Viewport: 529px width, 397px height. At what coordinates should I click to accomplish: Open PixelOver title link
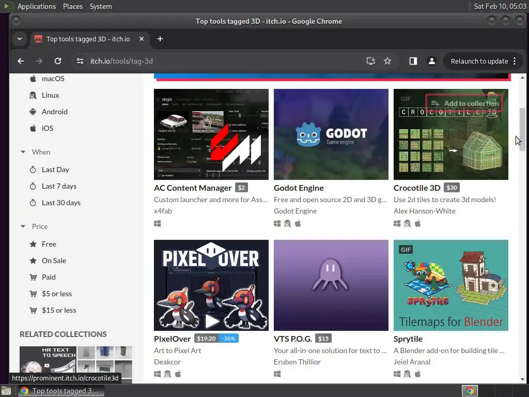coord(173,339)
